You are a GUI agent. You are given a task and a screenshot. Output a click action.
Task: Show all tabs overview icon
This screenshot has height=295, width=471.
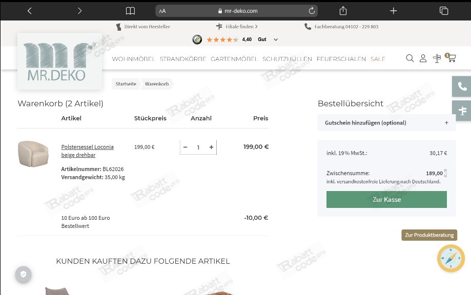click(444, 11)
